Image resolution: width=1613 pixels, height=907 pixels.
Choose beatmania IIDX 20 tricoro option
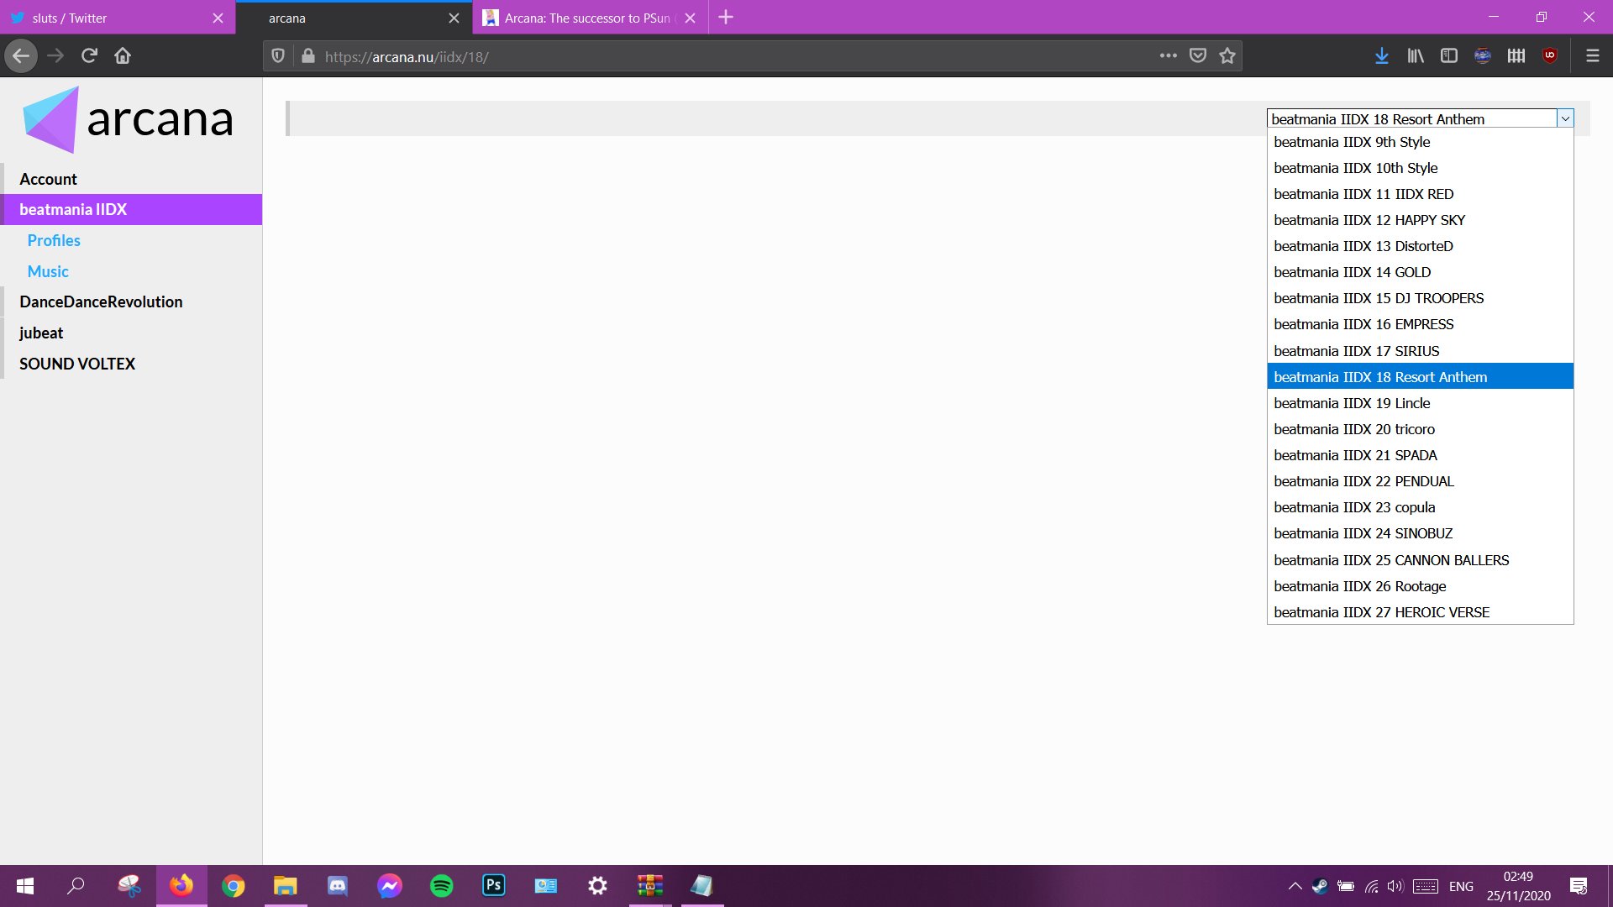[1353, 429]
